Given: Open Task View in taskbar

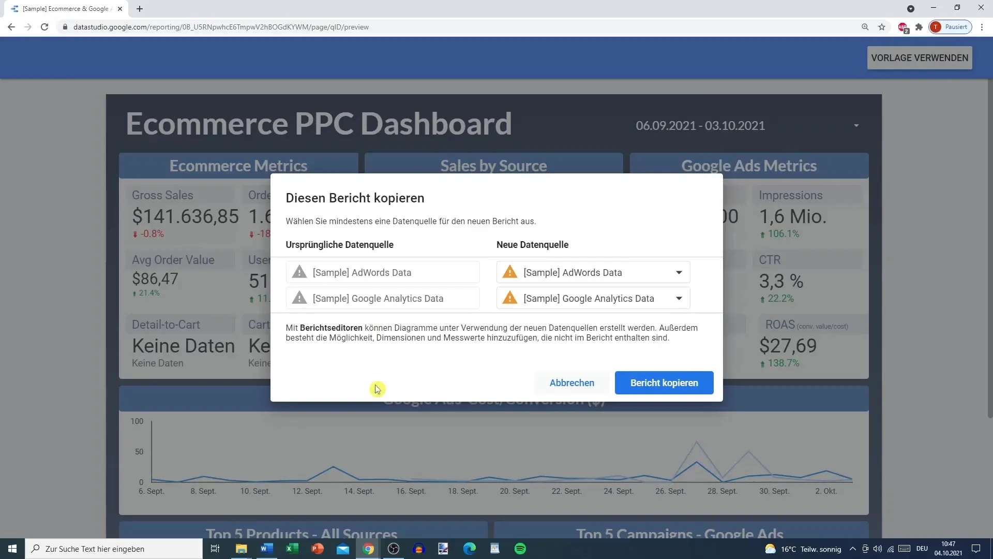Looking at the screenshot, I should 215,549.
